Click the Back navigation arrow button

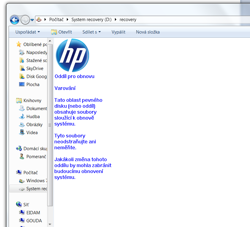click(15, 20)
